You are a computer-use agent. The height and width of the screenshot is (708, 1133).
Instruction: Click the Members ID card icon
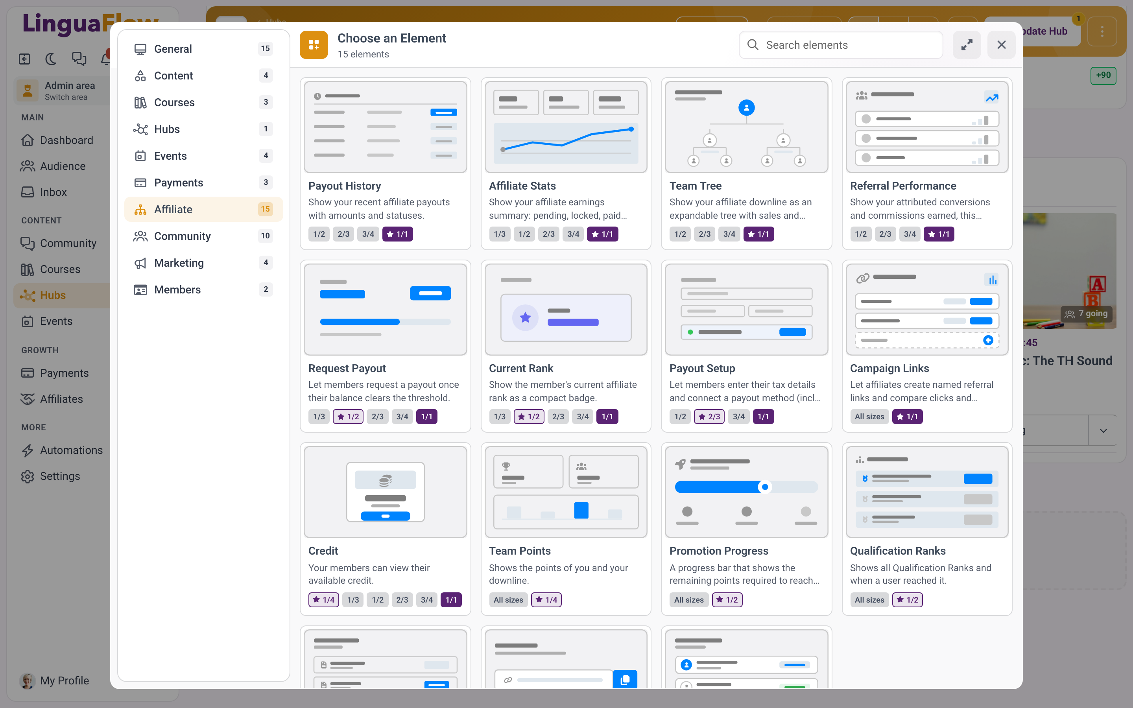click(140, 289)
